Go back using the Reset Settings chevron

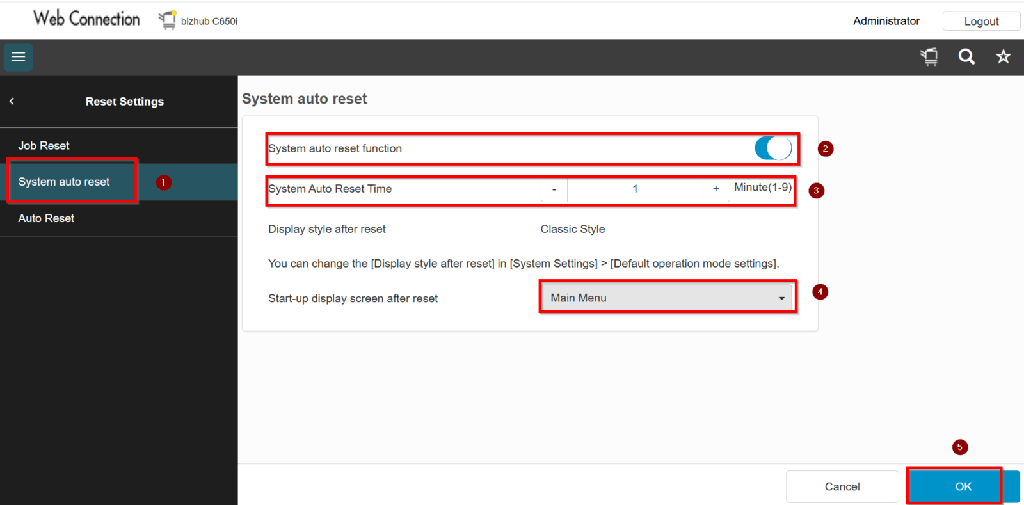12,101
